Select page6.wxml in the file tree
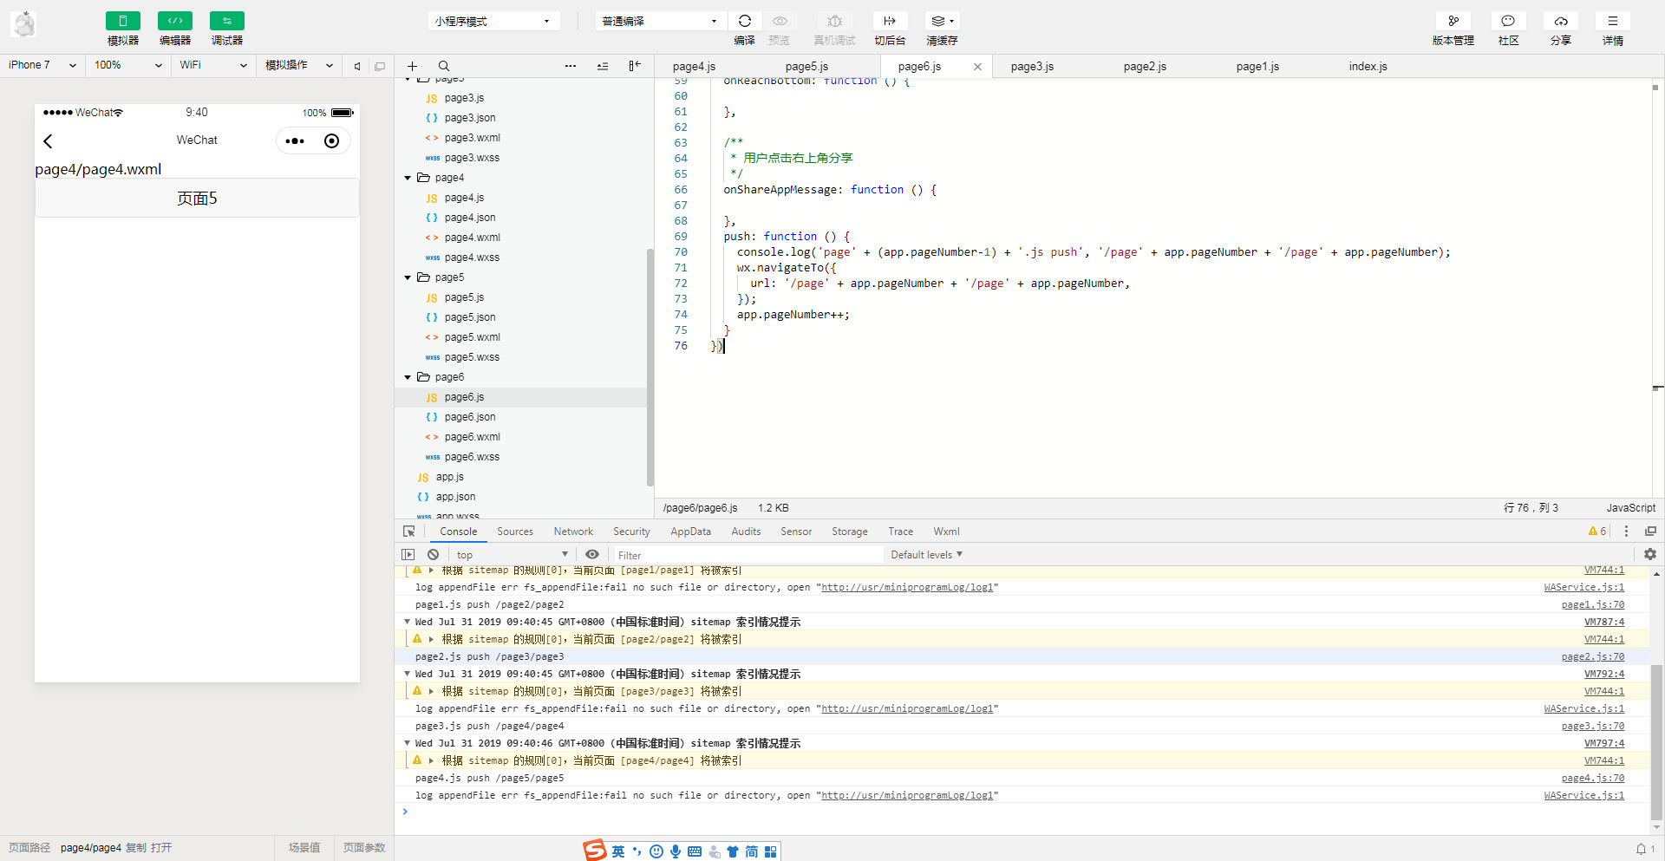1665x861 pixels. 472,437
